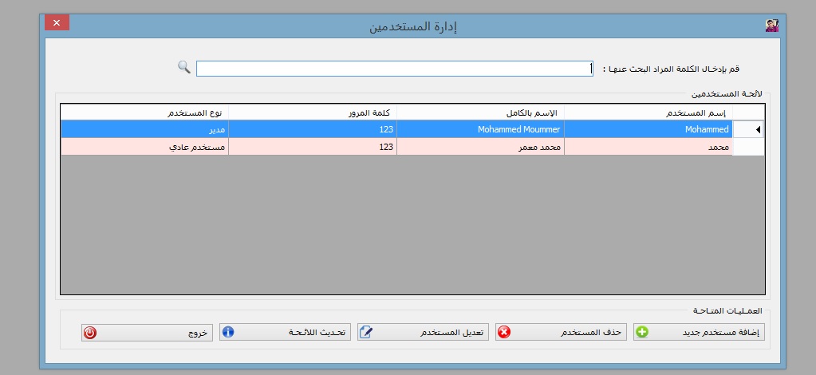This screenshot has width=816, height=375.
Task: Click the red X delete user icon (حذف المستخدم)
Action: 504,333
